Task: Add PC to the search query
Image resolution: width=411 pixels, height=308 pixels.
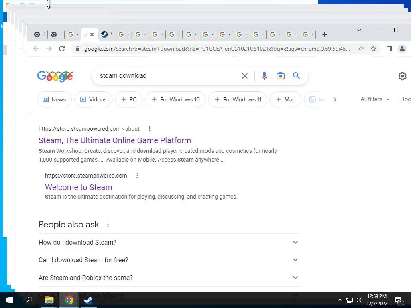Action: pos(129,99)
